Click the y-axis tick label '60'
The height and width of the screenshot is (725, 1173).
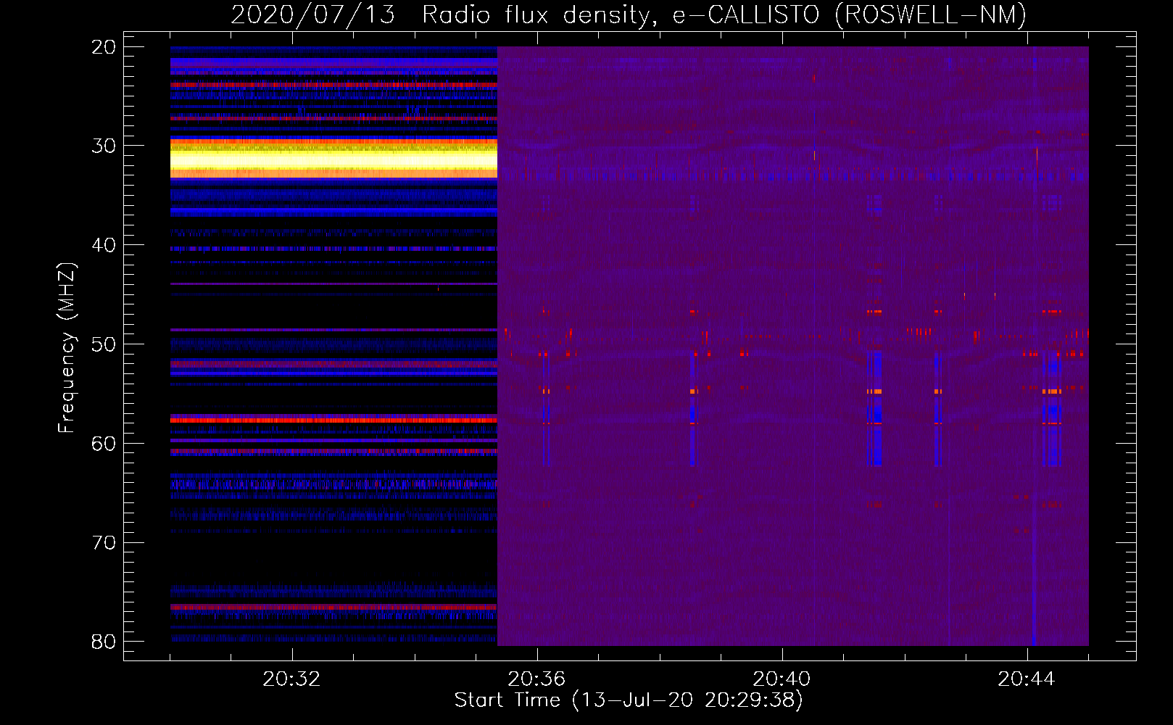click(x=104, y=444)
